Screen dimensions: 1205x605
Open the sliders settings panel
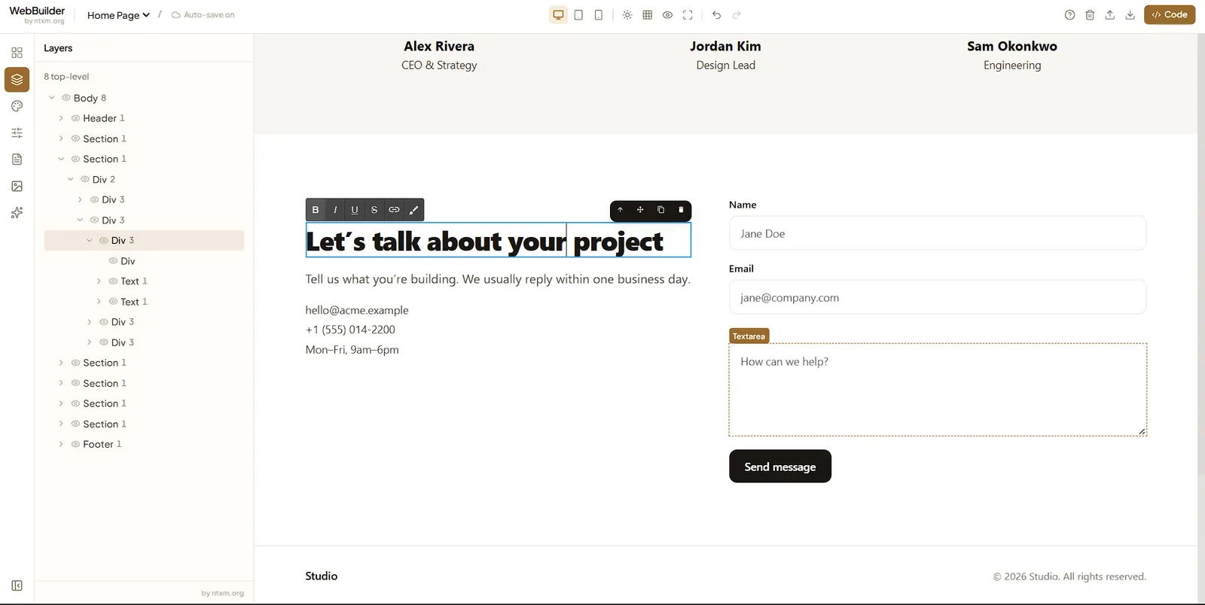point(17,132)
